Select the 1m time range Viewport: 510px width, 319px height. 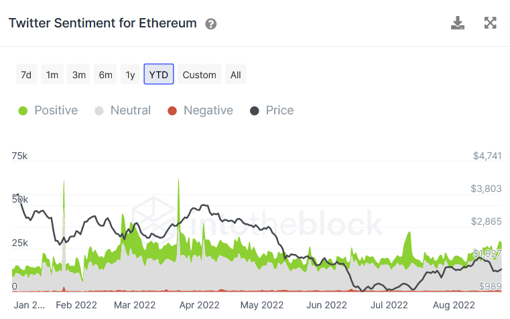[52, 74]
